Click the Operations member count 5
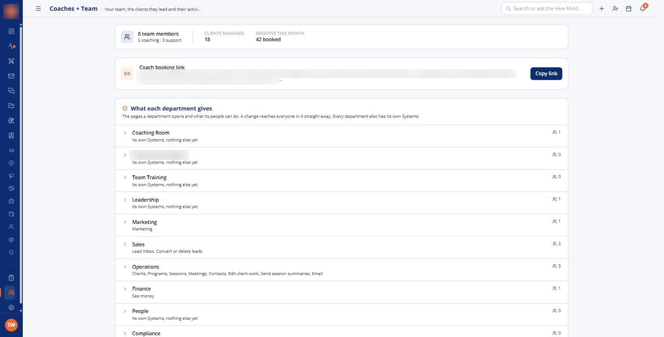Image resolution: width=664 pixels, height=337 pixels. click(x=556, y=266)
